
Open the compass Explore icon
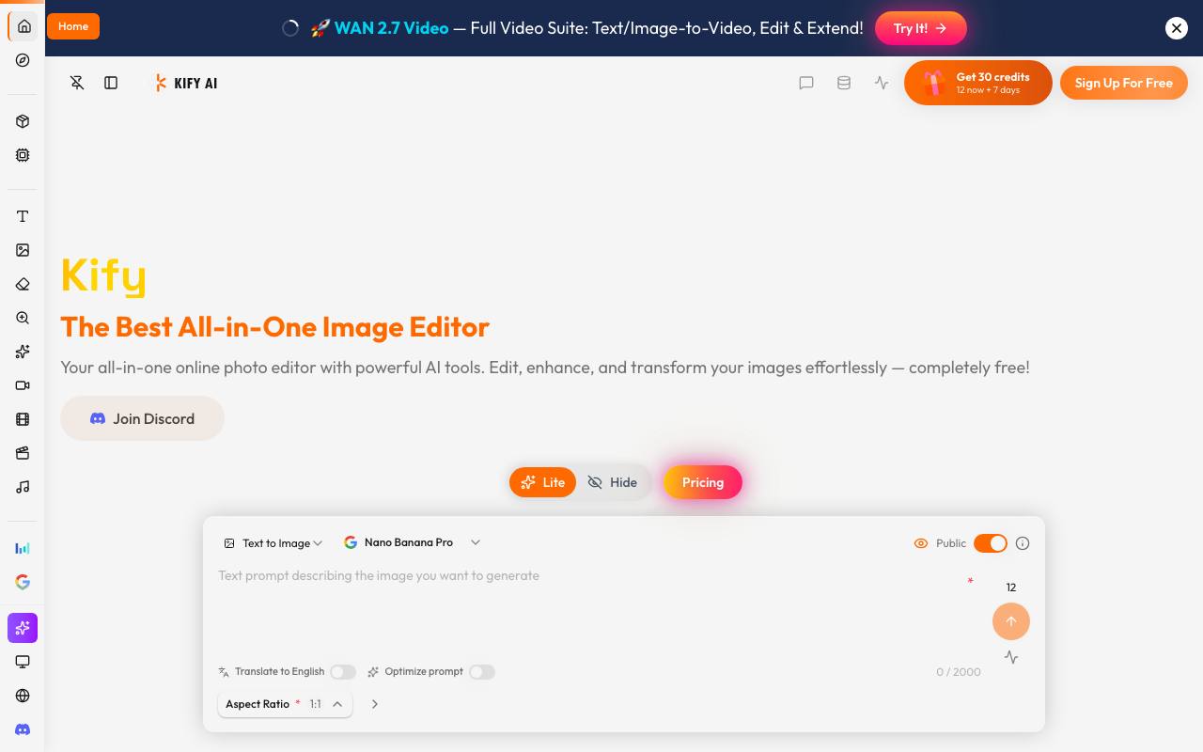pos(23,60)
